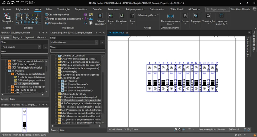257x137 pixels.
Task: Pin the Páginas panel
Action: coord(43,33)
